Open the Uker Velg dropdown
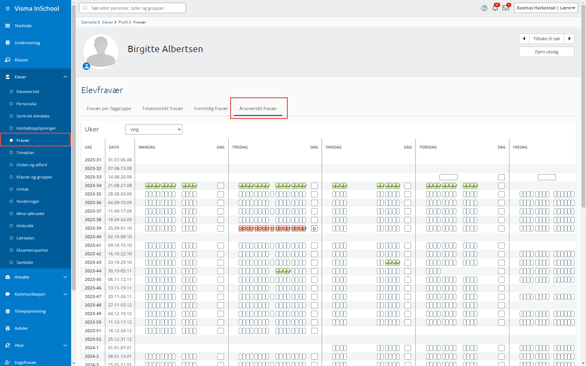 (x=154, y=129)
